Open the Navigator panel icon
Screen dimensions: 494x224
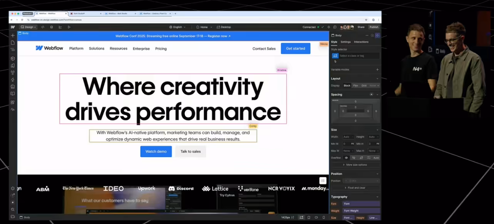click(13, 50)
